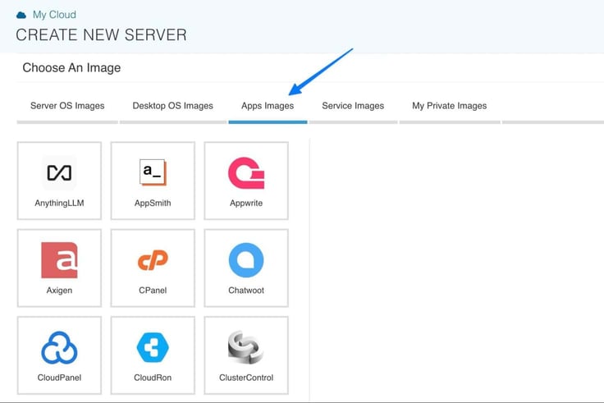Follow the My Cloud breadcrumb link
Viewport: 604px width, 403px height.
pos(54,15)
